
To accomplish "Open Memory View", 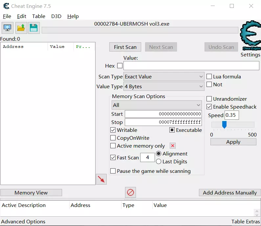I will tap(31, 193).
